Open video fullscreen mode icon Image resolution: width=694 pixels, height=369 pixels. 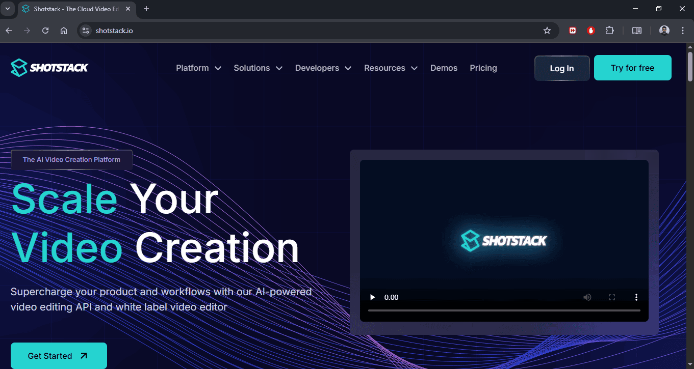tap(612, 297)
